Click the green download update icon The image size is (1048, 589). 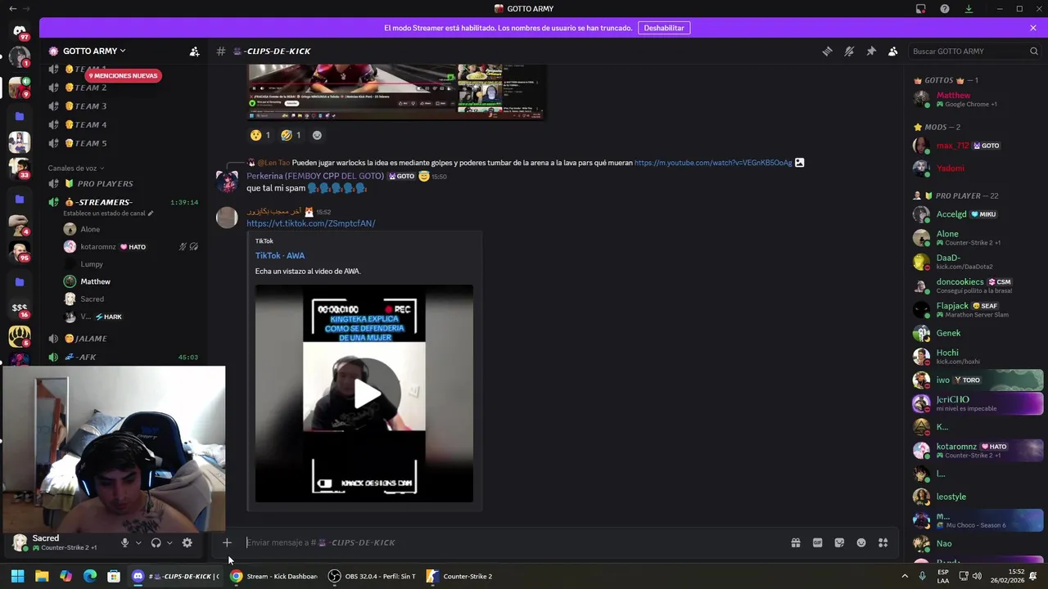point(969,8)
